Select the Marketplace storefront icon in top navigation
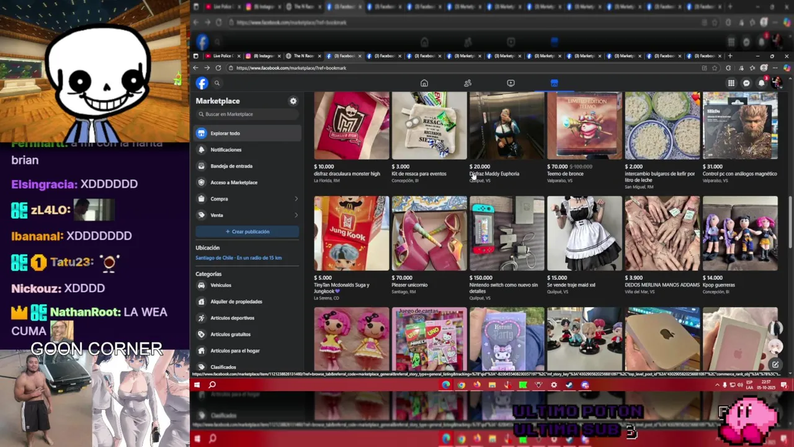Viewport: 794px width, 447px height. coord(554,83)
